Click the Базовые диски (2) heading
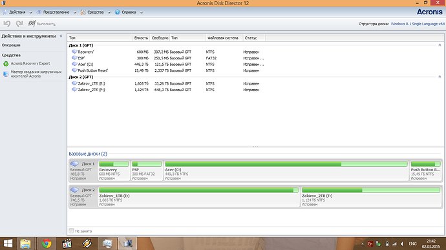This screenshot has width=446, height=250. tap(88, 154)
